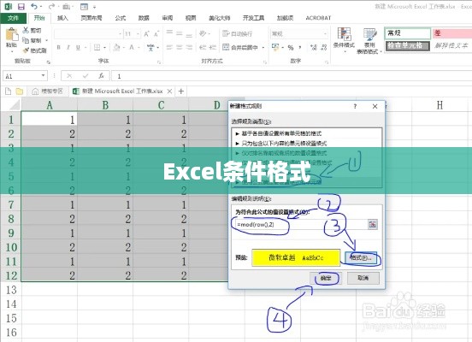Click the decrease decimal icon
Viewport: 472px width, 342px height.
point(324,47)
